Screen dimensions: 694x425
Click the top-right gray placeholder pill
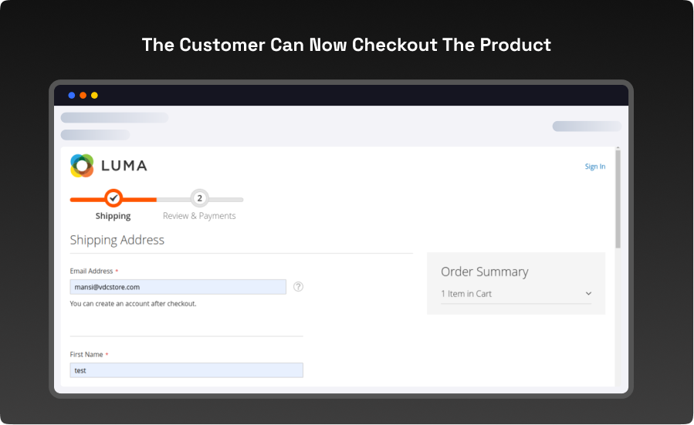click(586, 126)
